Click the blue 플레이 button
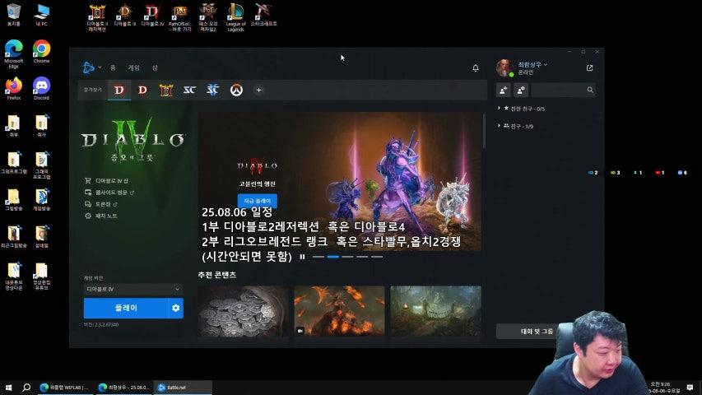Screen dimensions: 702x395 coord(126,308)
